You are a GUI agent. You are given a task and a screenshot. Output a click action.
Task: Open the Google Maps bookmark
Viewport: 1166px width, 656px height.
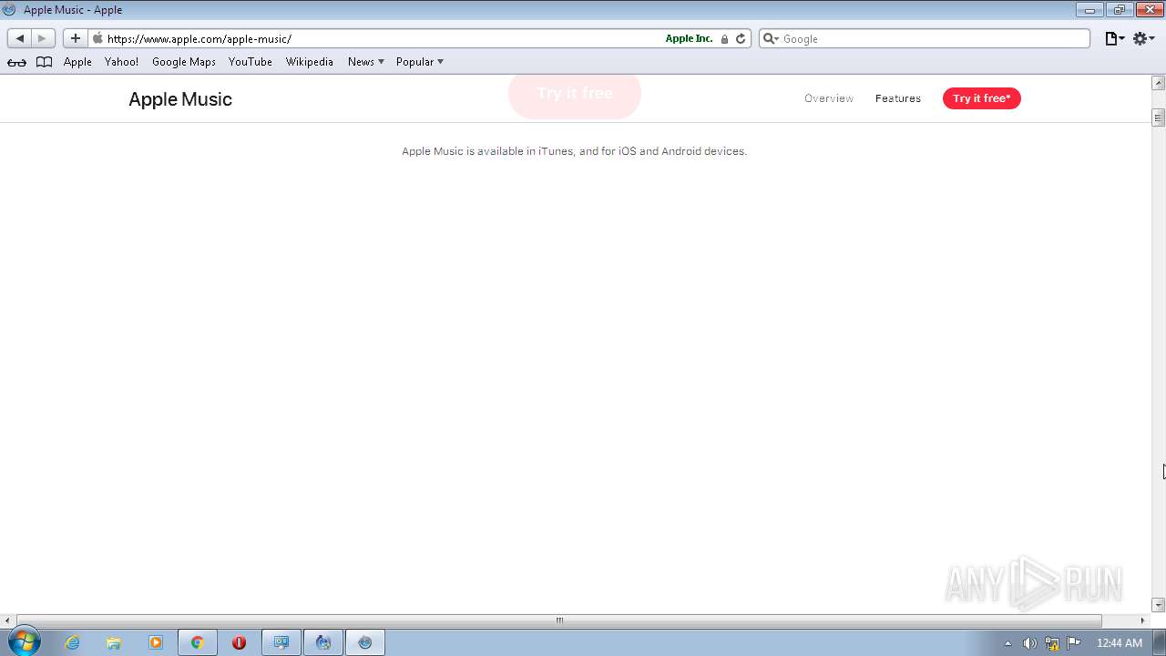[184, 62]
